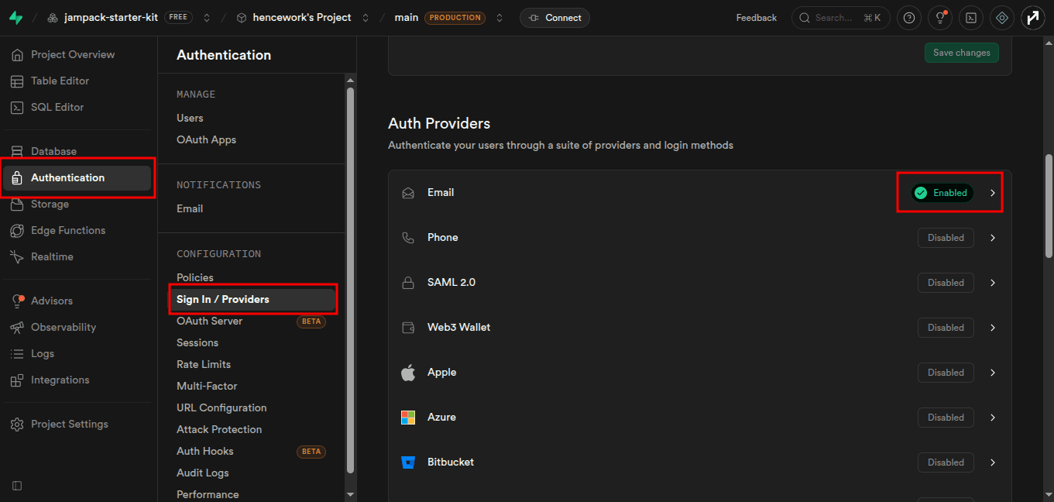
Task: Open the jampack-starter-kit organization switcher
Action: tap(207, 18)
